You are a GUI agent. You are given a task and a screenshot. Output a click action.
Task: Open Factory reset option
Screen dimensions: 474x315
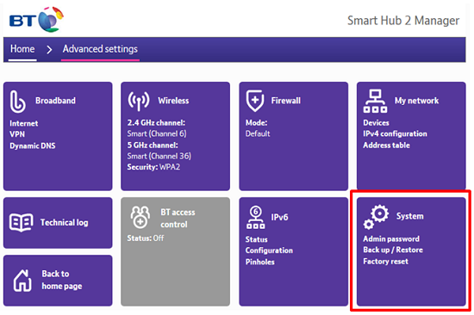386,262
